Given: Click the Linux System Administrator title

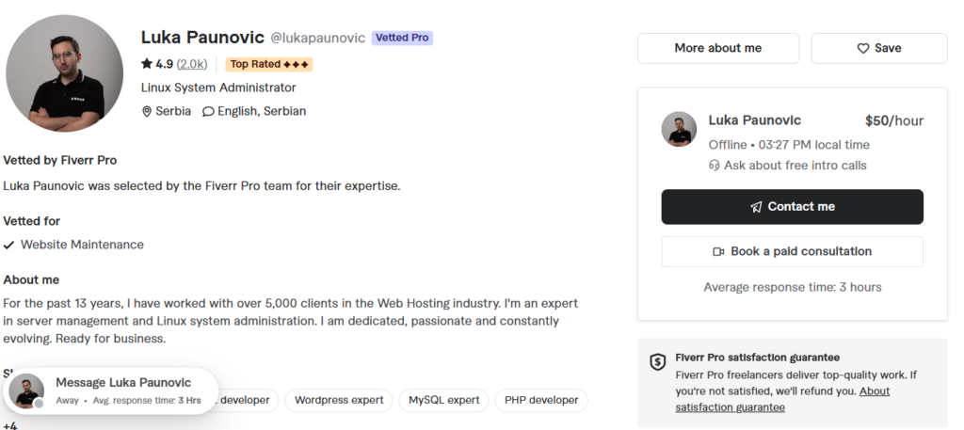Looking at the screenshot, I should (218, 88).
